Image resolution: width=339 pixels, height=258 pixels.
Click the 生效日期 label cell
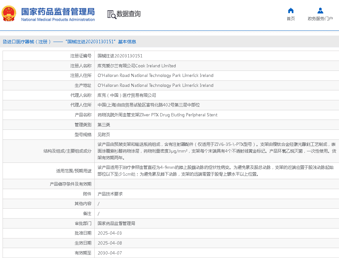[49, 243]
